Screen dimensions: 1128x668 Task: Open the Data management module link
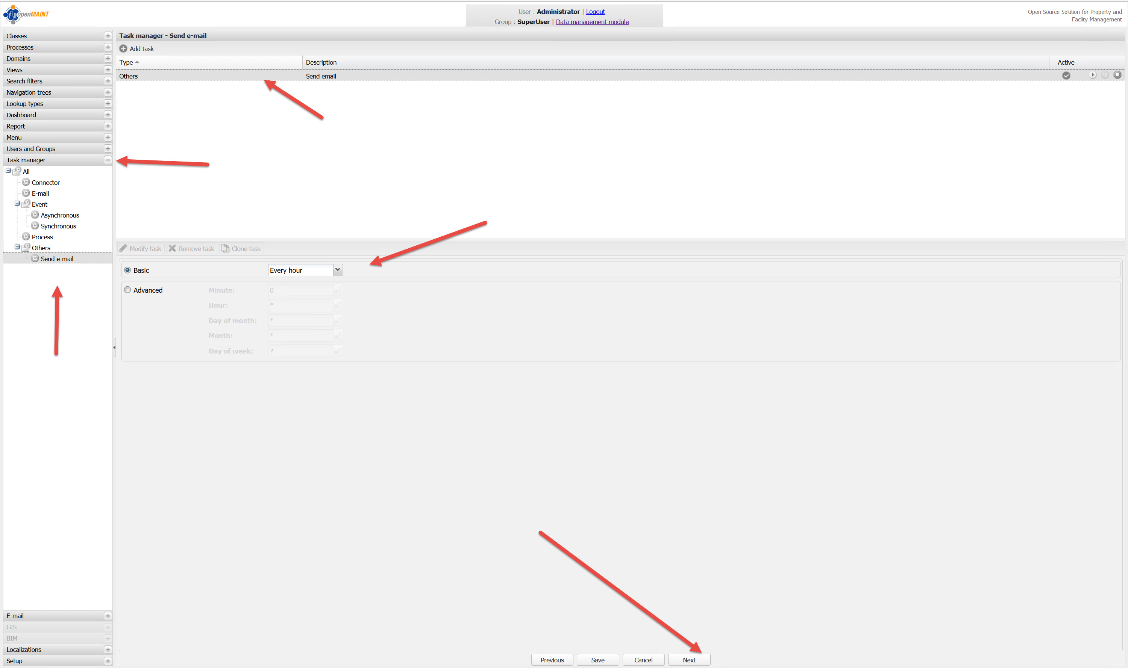tap(592, 22)
